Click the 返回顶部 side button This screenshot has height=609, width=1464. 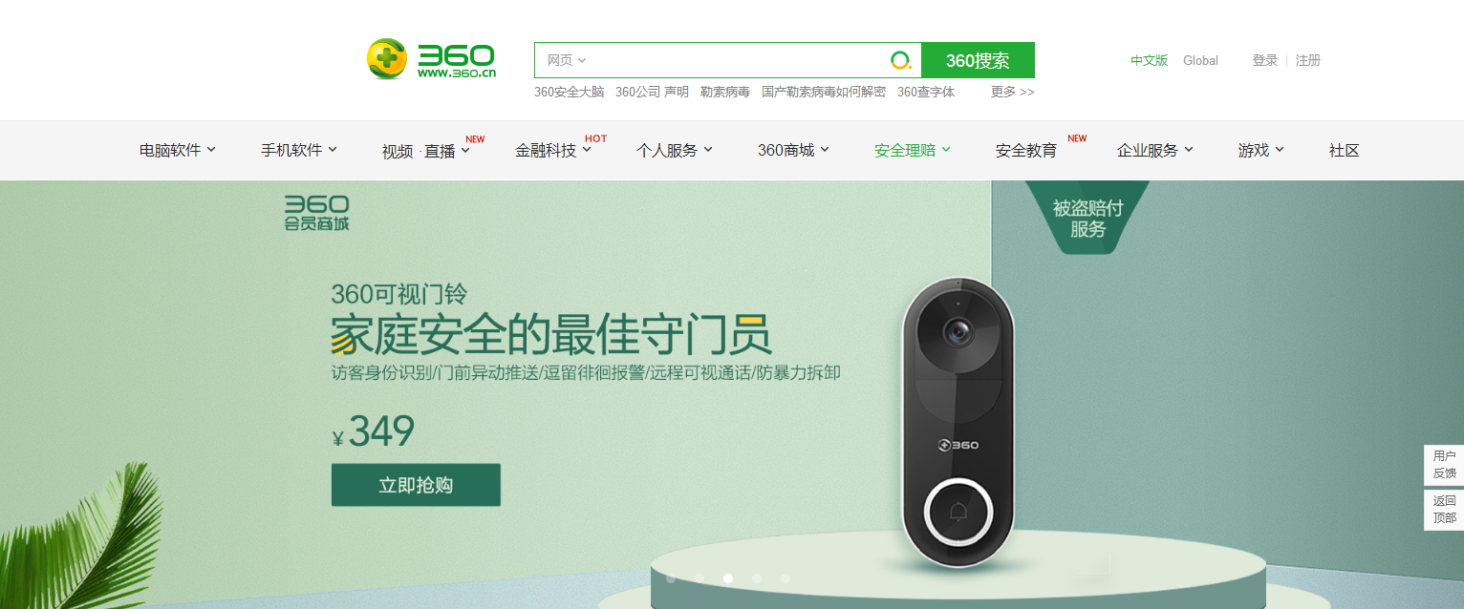pos(1444,510)
